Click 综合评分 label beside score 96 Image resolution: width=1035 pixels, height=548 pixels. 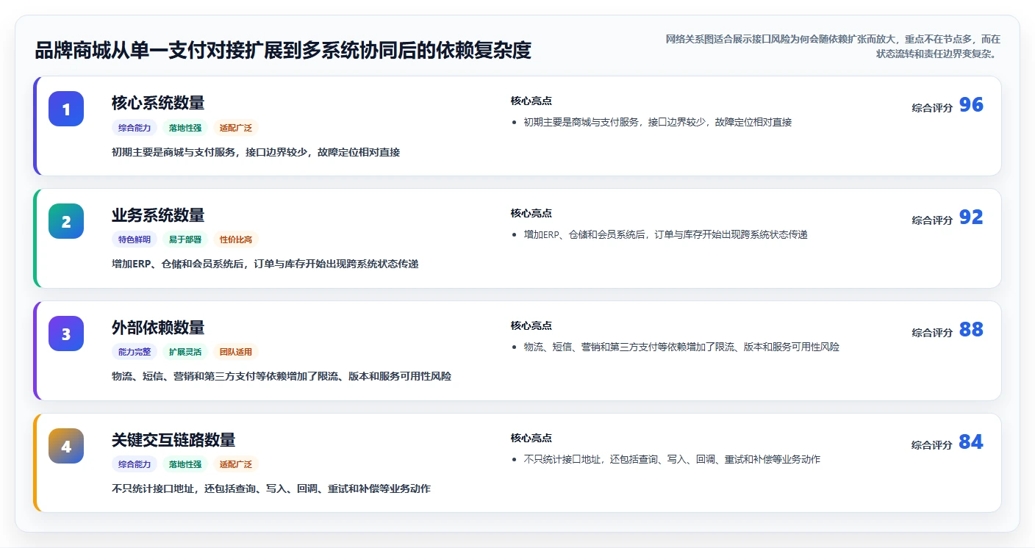[x=932, y=107]
